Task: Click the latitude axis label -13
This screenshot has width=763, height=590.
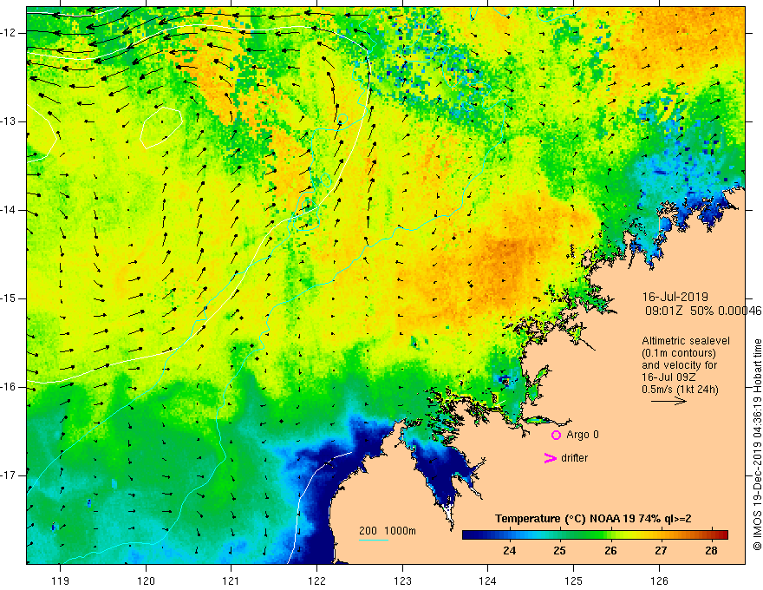Action: (9, 121)
